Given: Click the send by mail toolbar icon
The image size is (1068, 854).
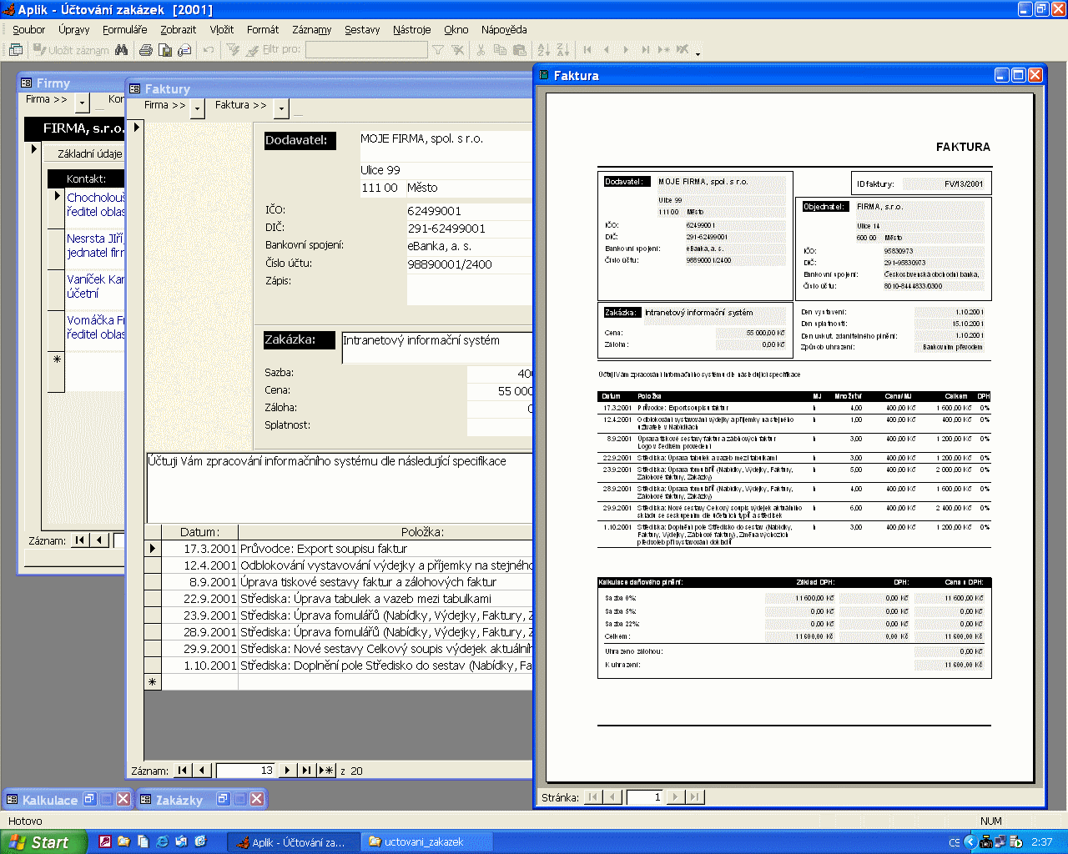Looking at the screenshot, I should 184,50.
